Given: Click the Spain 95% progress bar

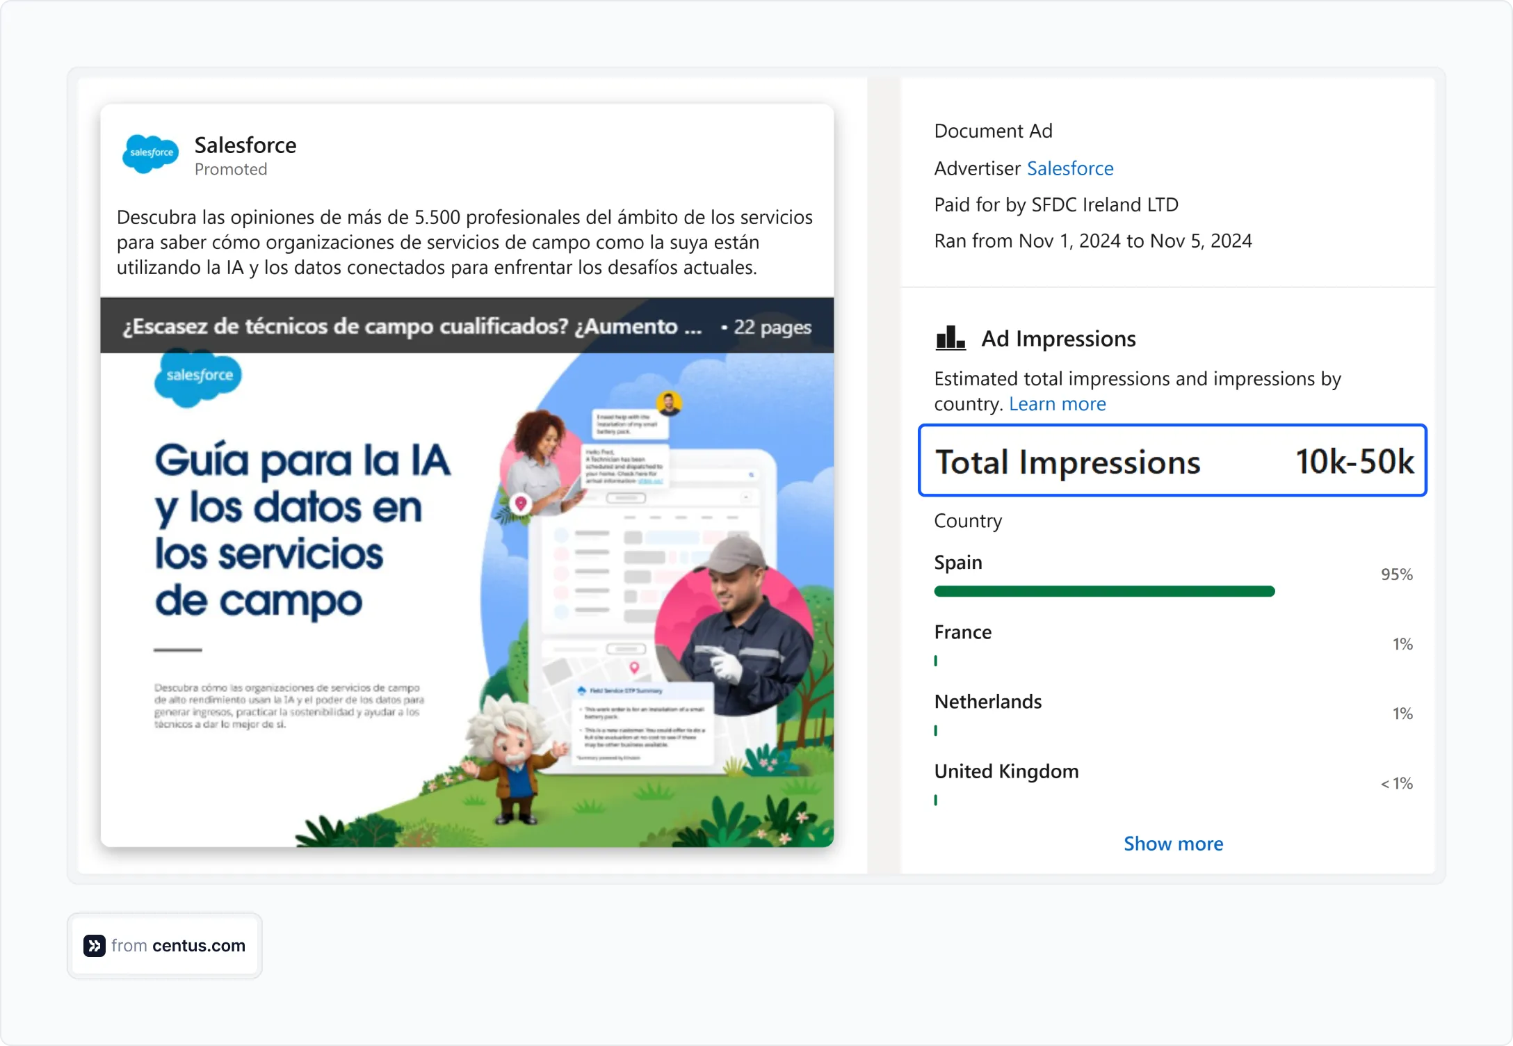Looking at the screenshot, I should 1104,591.
